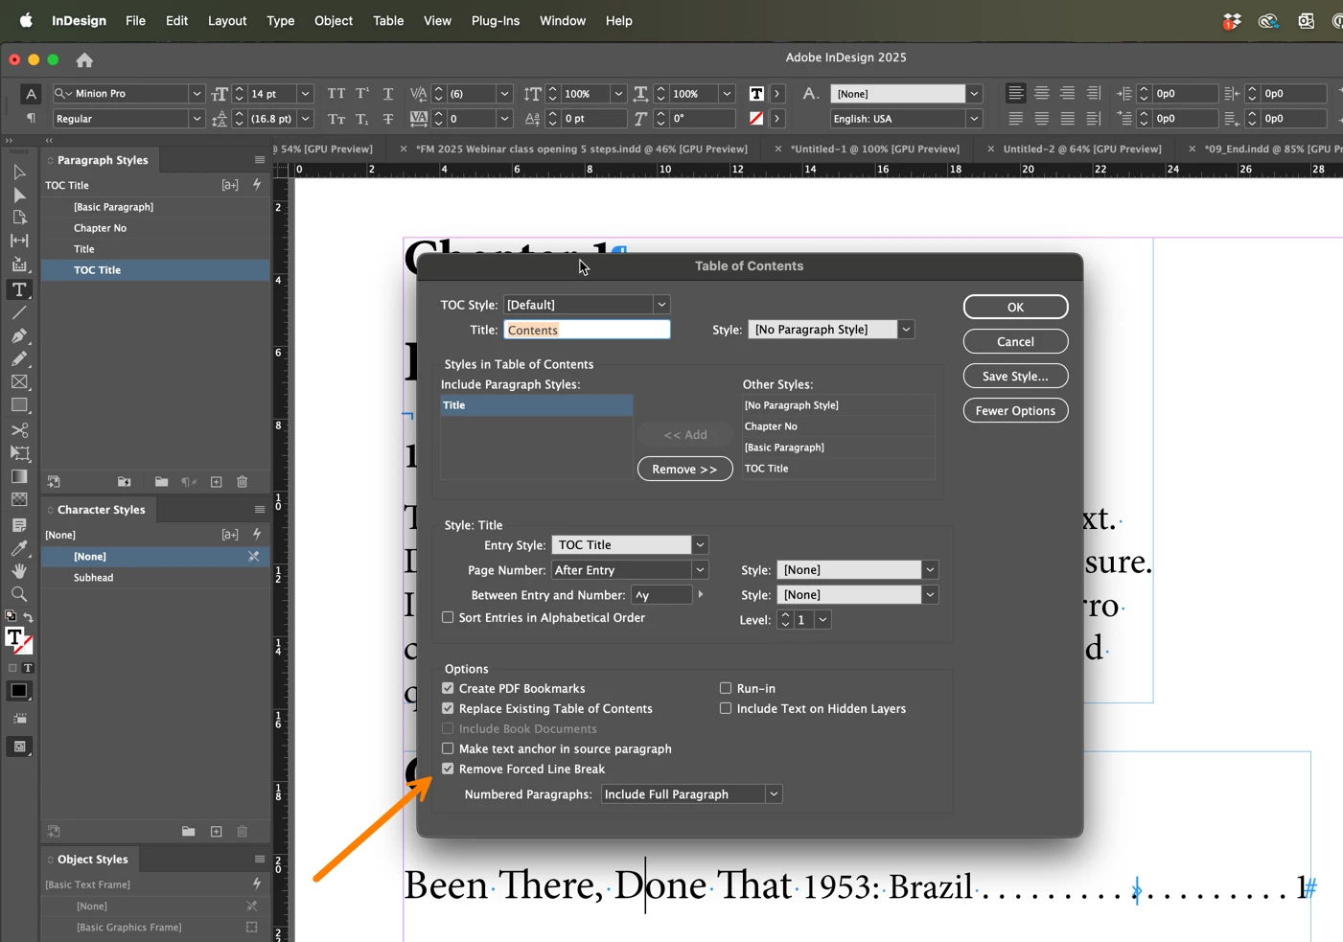
Task: Select the Page tool
Action: pos(19,218)
